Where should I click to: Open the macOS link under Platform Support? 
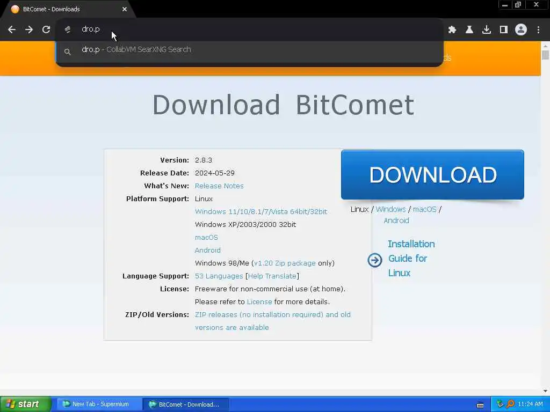[206, 238]
